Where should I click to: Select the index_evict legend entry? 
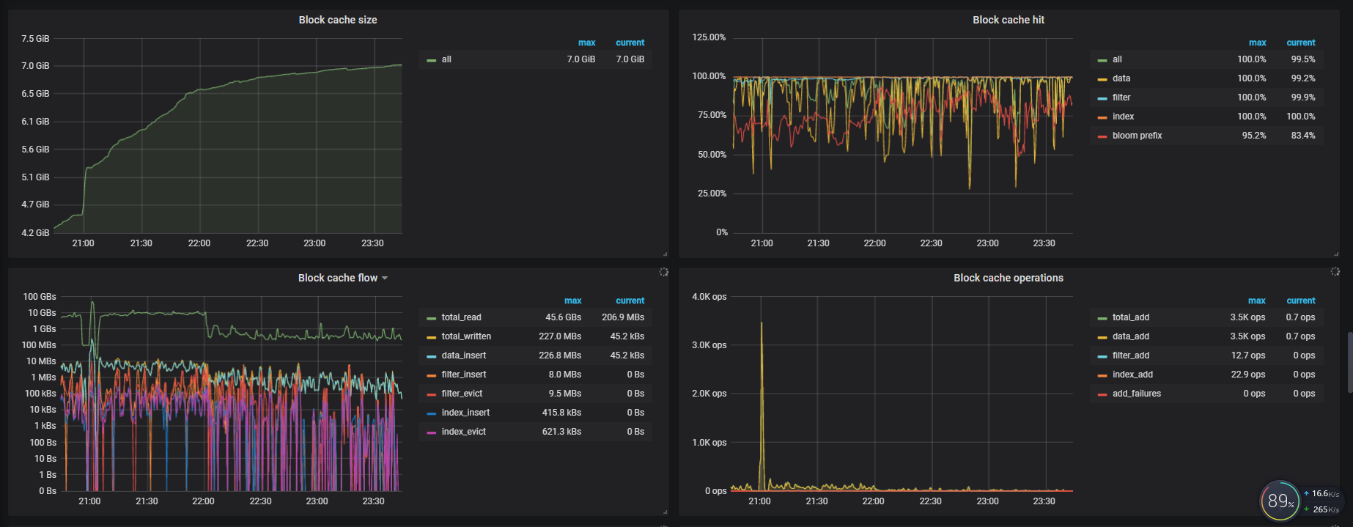(463, 432)
